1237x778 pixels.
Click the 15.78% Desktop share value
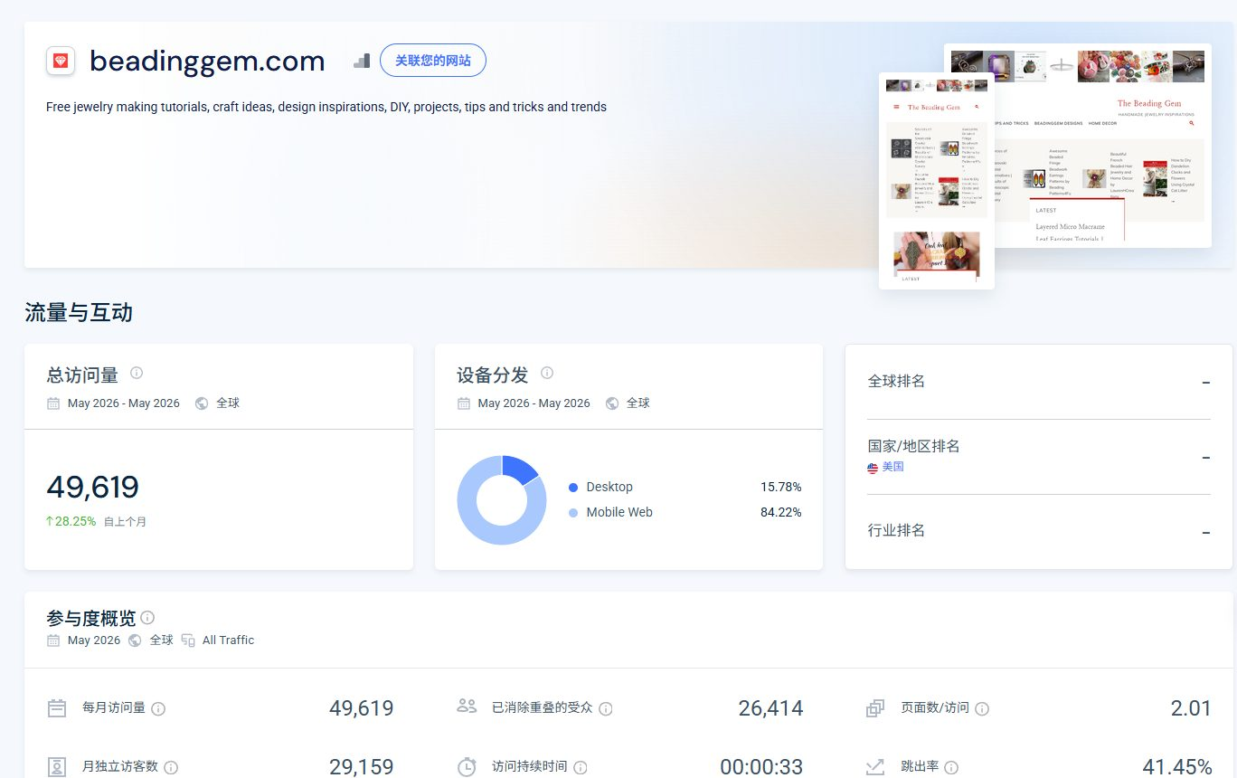781,487
